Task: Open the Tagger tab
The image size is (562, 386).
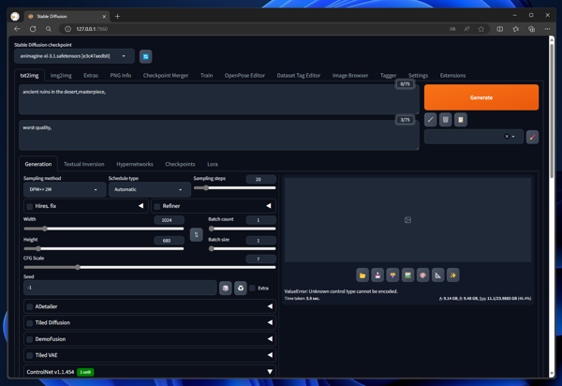Action: pyautogui.click(x=388, y=75)
